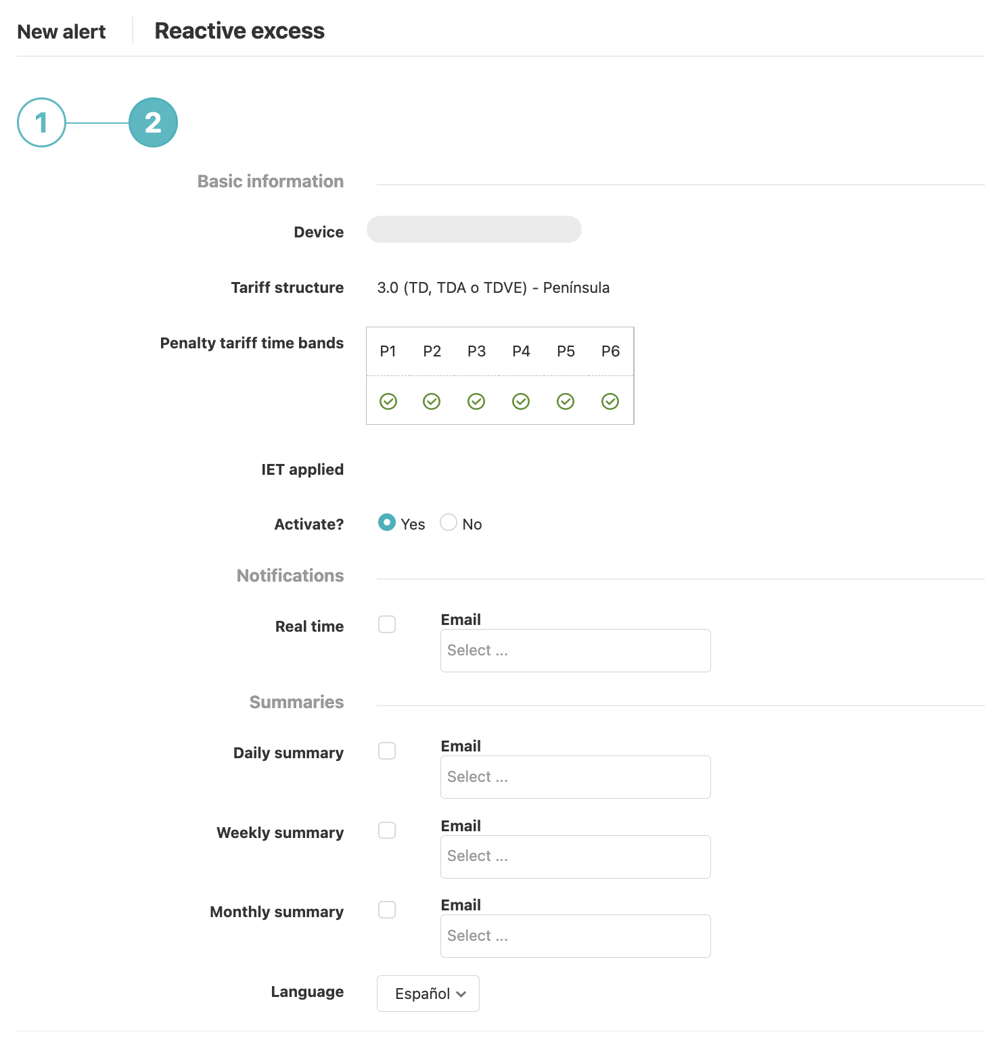Toggle the P2 time band check icon

(x=432, y=402)
